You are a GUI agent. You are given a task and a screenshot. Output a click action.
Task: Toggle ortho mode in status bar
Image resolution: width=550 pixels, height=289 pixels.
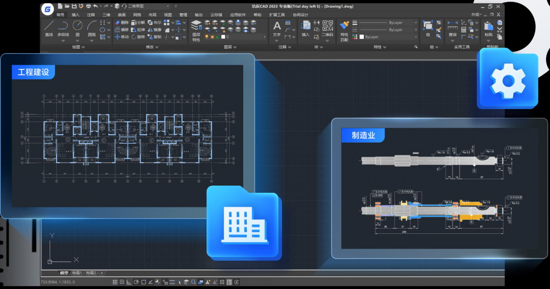(x=129, y=282)
